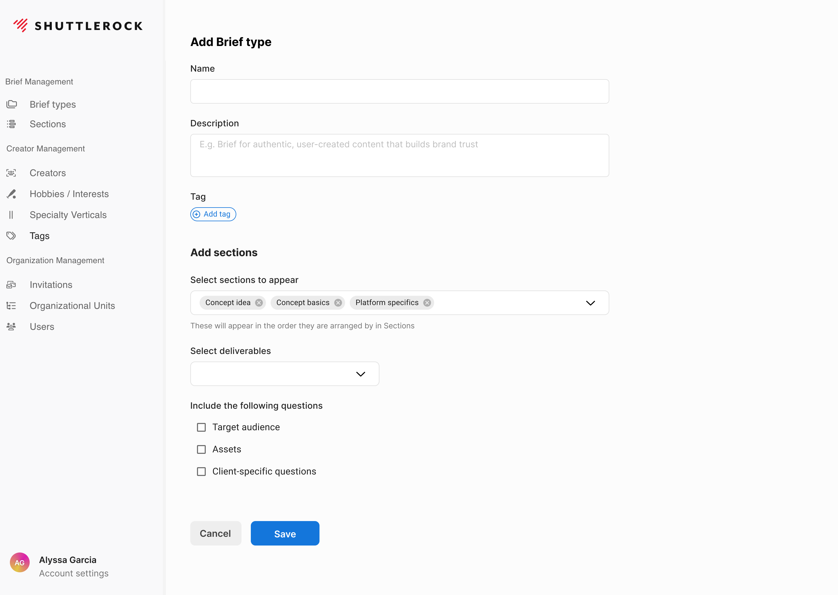
Task: Click the Tags icon in sidebar
Action: click(11, 235)
